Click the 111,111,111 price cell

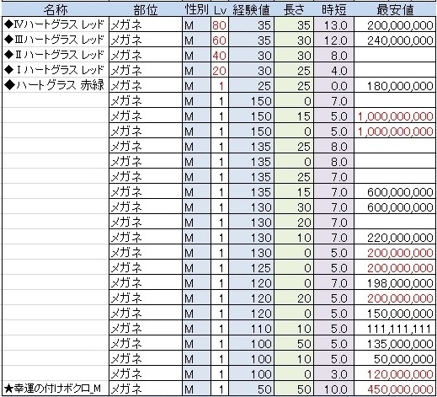[x=395, y=328]
